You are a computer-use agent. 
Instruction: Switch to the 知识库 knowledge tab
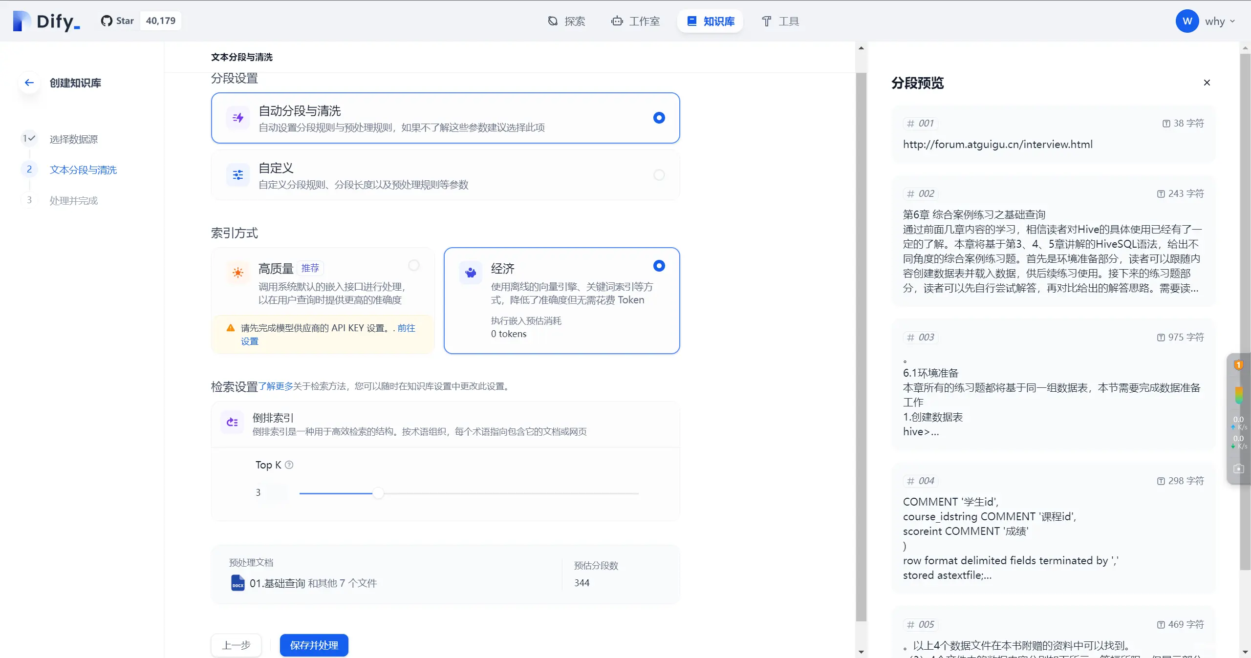pyautogui.click(x=710, y=21)
